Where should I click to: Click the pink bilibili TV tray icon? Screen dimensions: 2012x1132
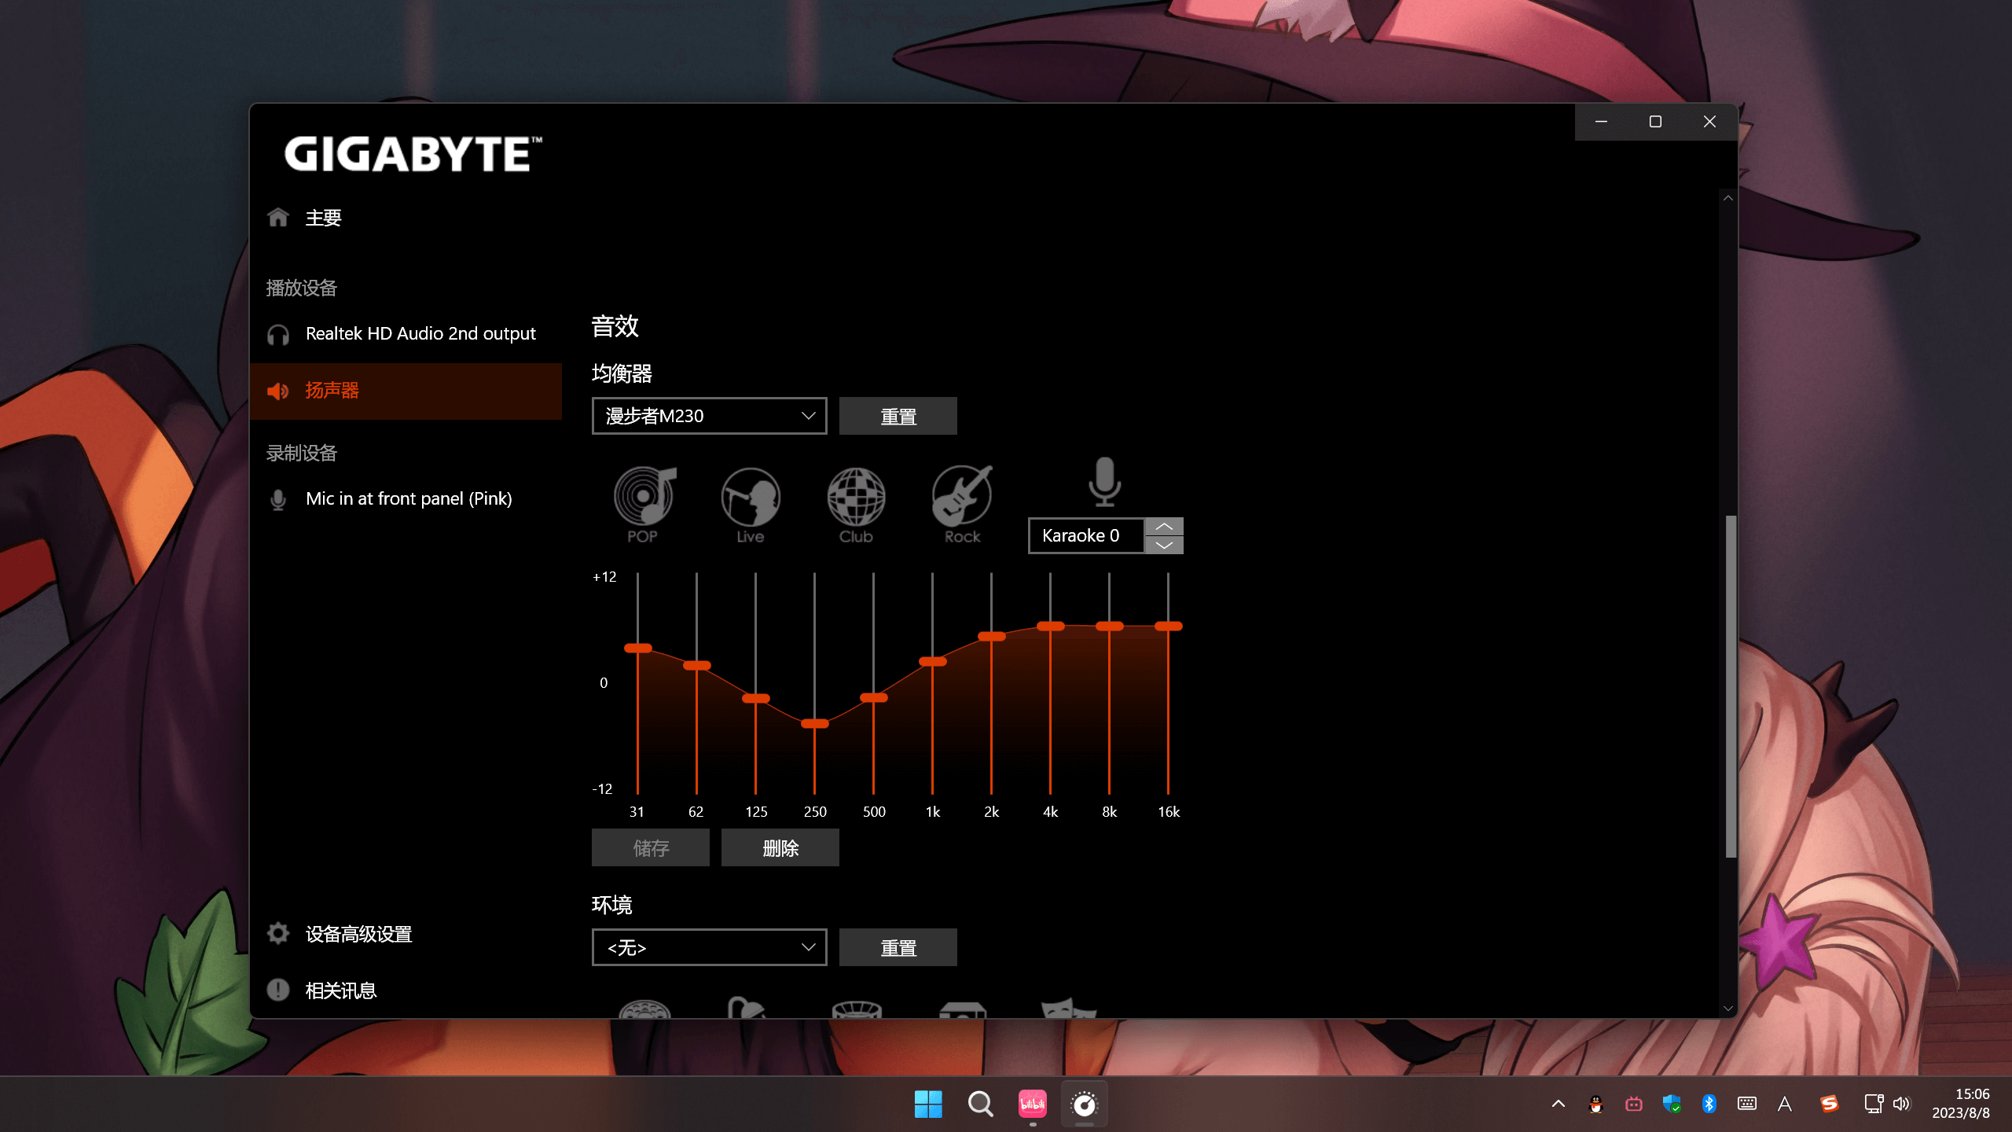[x=1634, y=1104]
